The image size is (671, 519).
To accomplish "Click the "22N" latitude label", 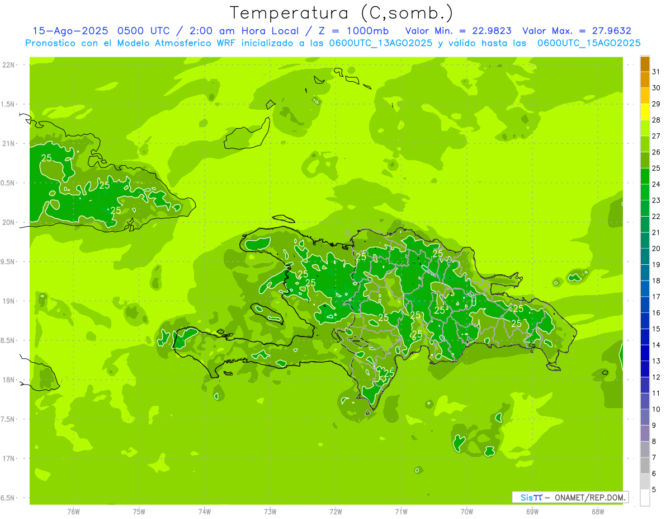I will [x=8, y=65].
